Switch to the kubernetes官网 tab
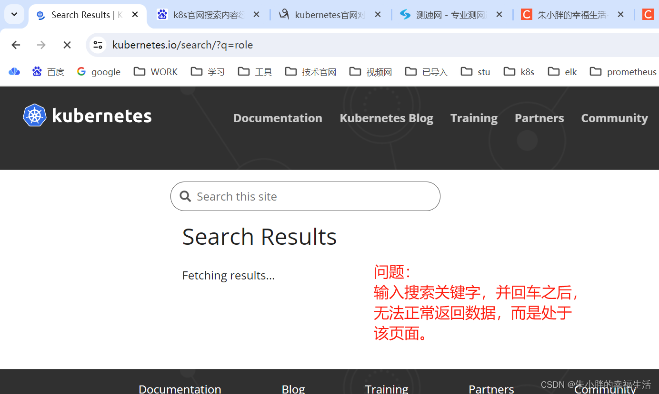659x394 pixels. tap(330, 15)
